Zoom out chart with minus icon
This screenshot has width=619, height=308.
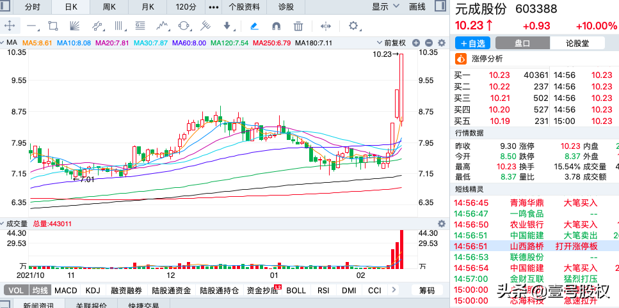(429, 43)
